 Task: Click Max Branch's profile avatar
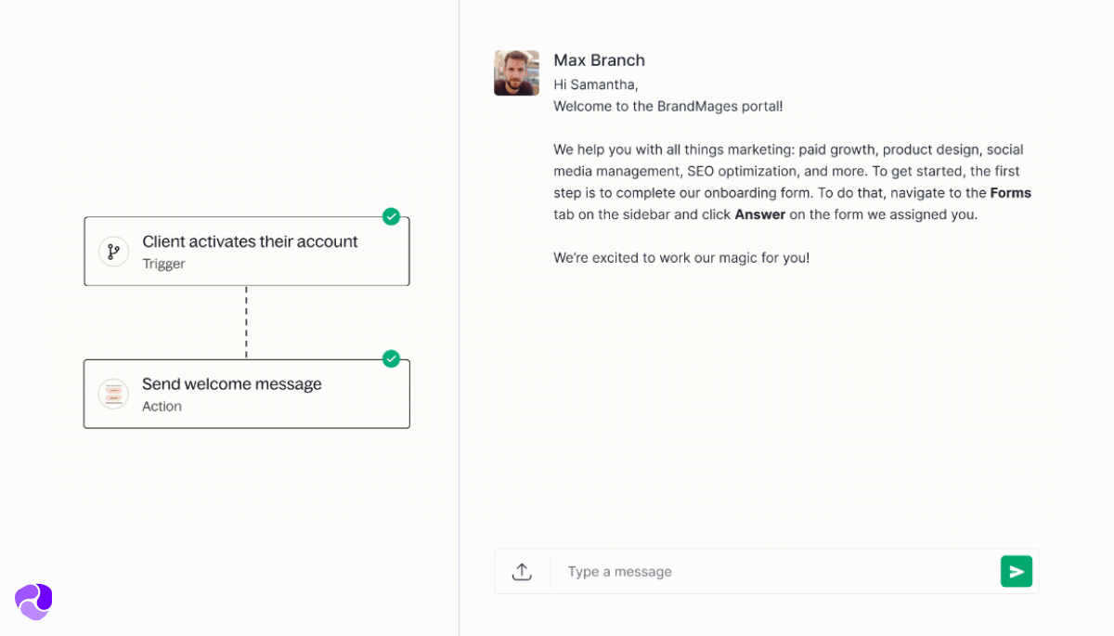pos(516,72)
